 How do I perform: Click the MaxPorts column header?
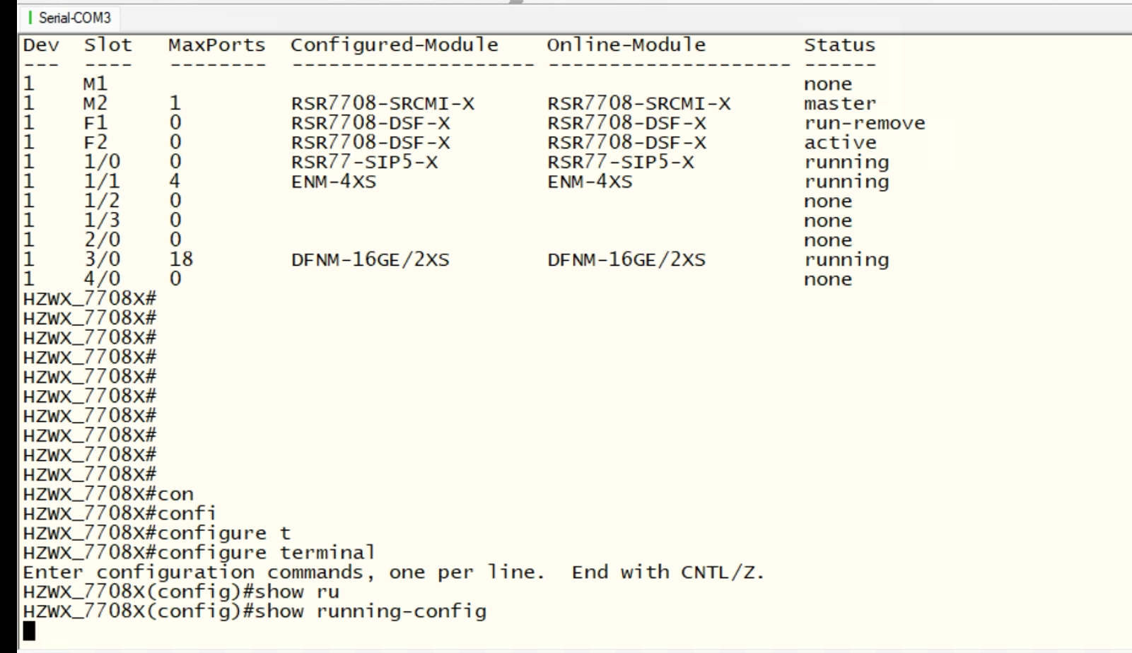(x=216, y=45)
